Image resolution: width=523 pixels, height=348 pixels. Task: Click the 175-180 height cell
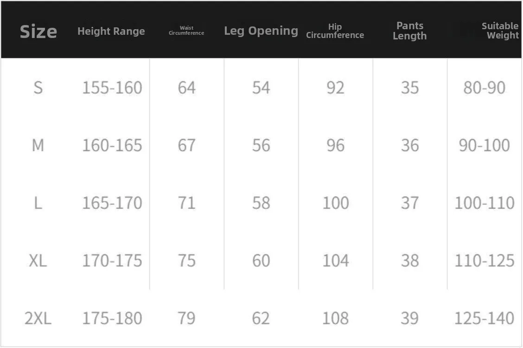pos(112,318)
